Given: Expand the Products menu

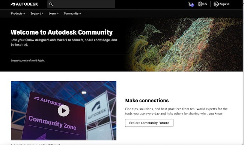Looking at the screenshot, I should click(18, 14).
